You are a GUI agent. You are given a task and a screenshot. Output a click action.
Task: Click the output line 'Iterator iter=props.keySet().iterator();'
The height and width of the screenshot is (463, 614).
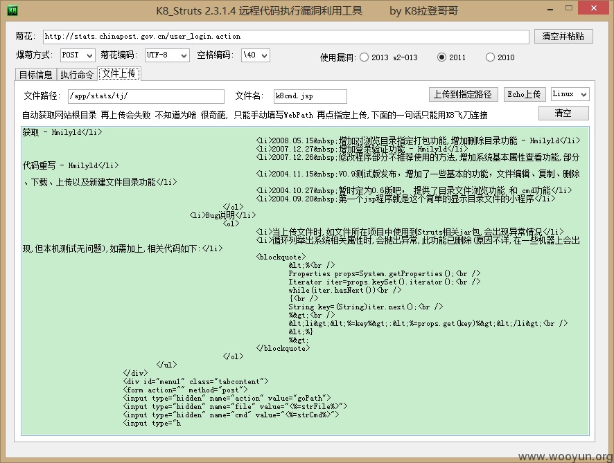click(x=384, y=282)
